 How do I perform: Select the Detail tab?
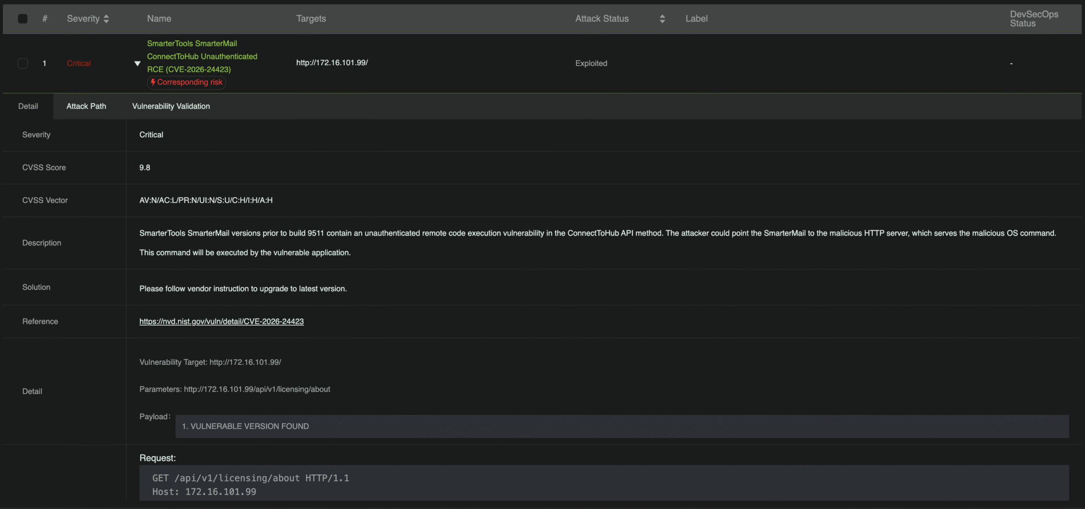click(x=28, y=106)
